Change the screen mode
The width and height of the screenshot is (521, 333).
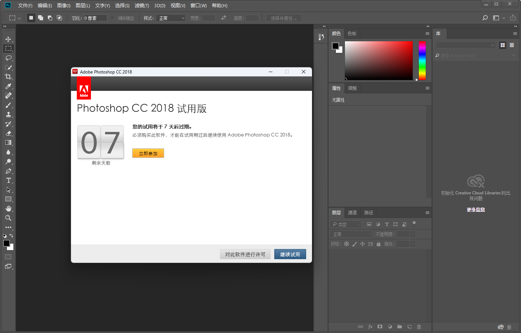pyautogui.click(x=8, y=266)
